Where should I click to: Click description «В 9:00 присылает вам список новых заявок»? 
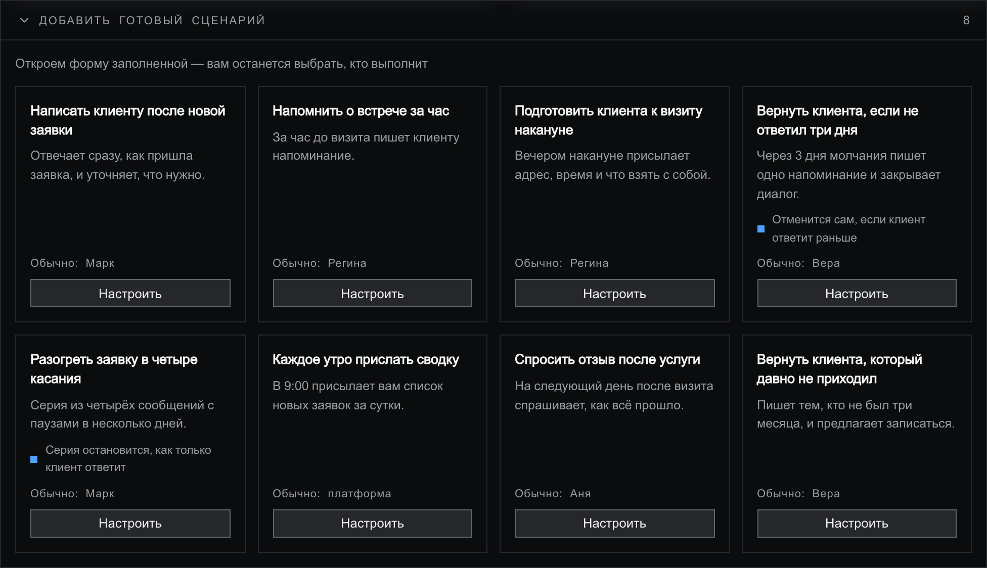coord(357,396)
